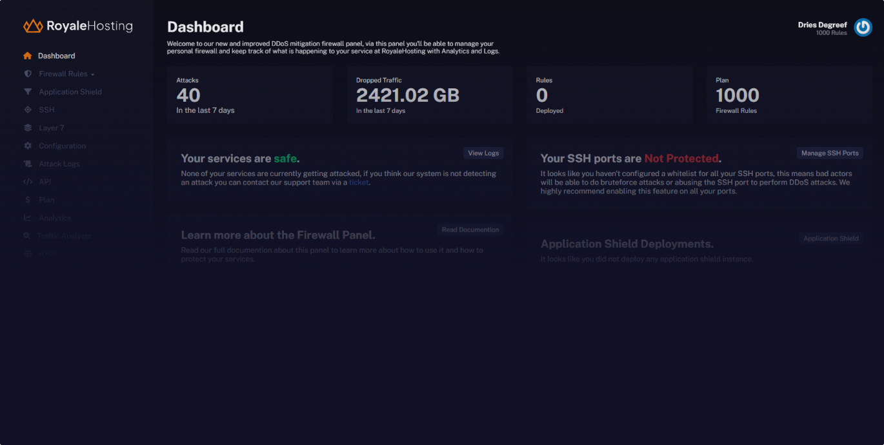Viewport: 884px width, 445px height.
Task: Click the Configuration gear icon
Action: click(x=28, y=146)
